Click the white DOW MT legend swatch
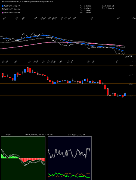 pos(3,9)
